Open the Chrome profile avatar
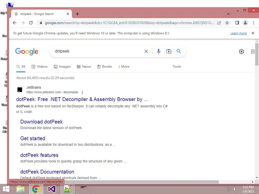This screenshot has width=259, height=194. pyautogui.click(x=245, y=23)
